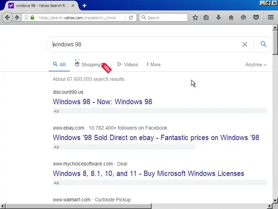Bookmark this page with the star icon
278x209 pixels.
coord(195,17)
